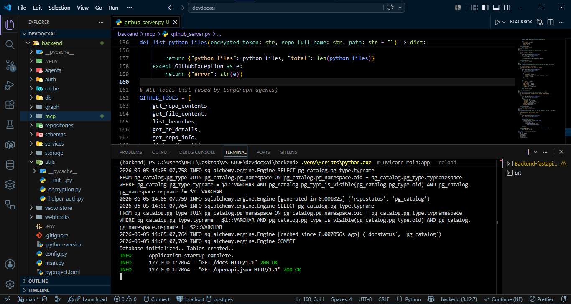Close the github_server.py editor tab
This screenshot has width=571, height=304.
click(176, 22)
